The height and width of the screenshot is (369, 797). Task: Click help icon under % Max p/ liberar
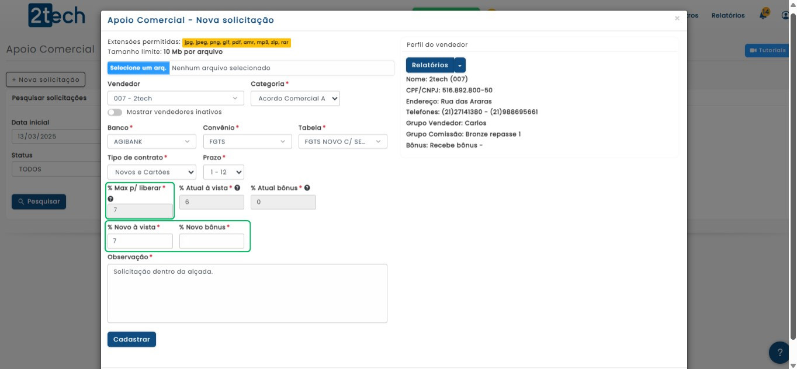click(110, 199)
